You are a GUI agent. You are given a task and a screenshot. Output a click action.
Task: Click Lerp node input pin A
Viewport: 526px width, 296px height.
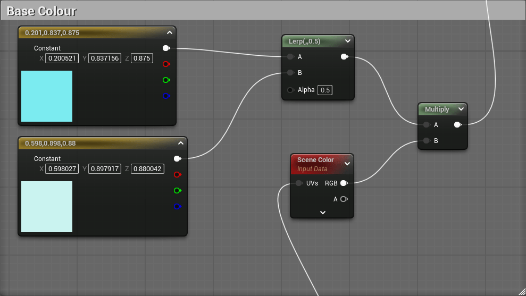pos(290,57)
